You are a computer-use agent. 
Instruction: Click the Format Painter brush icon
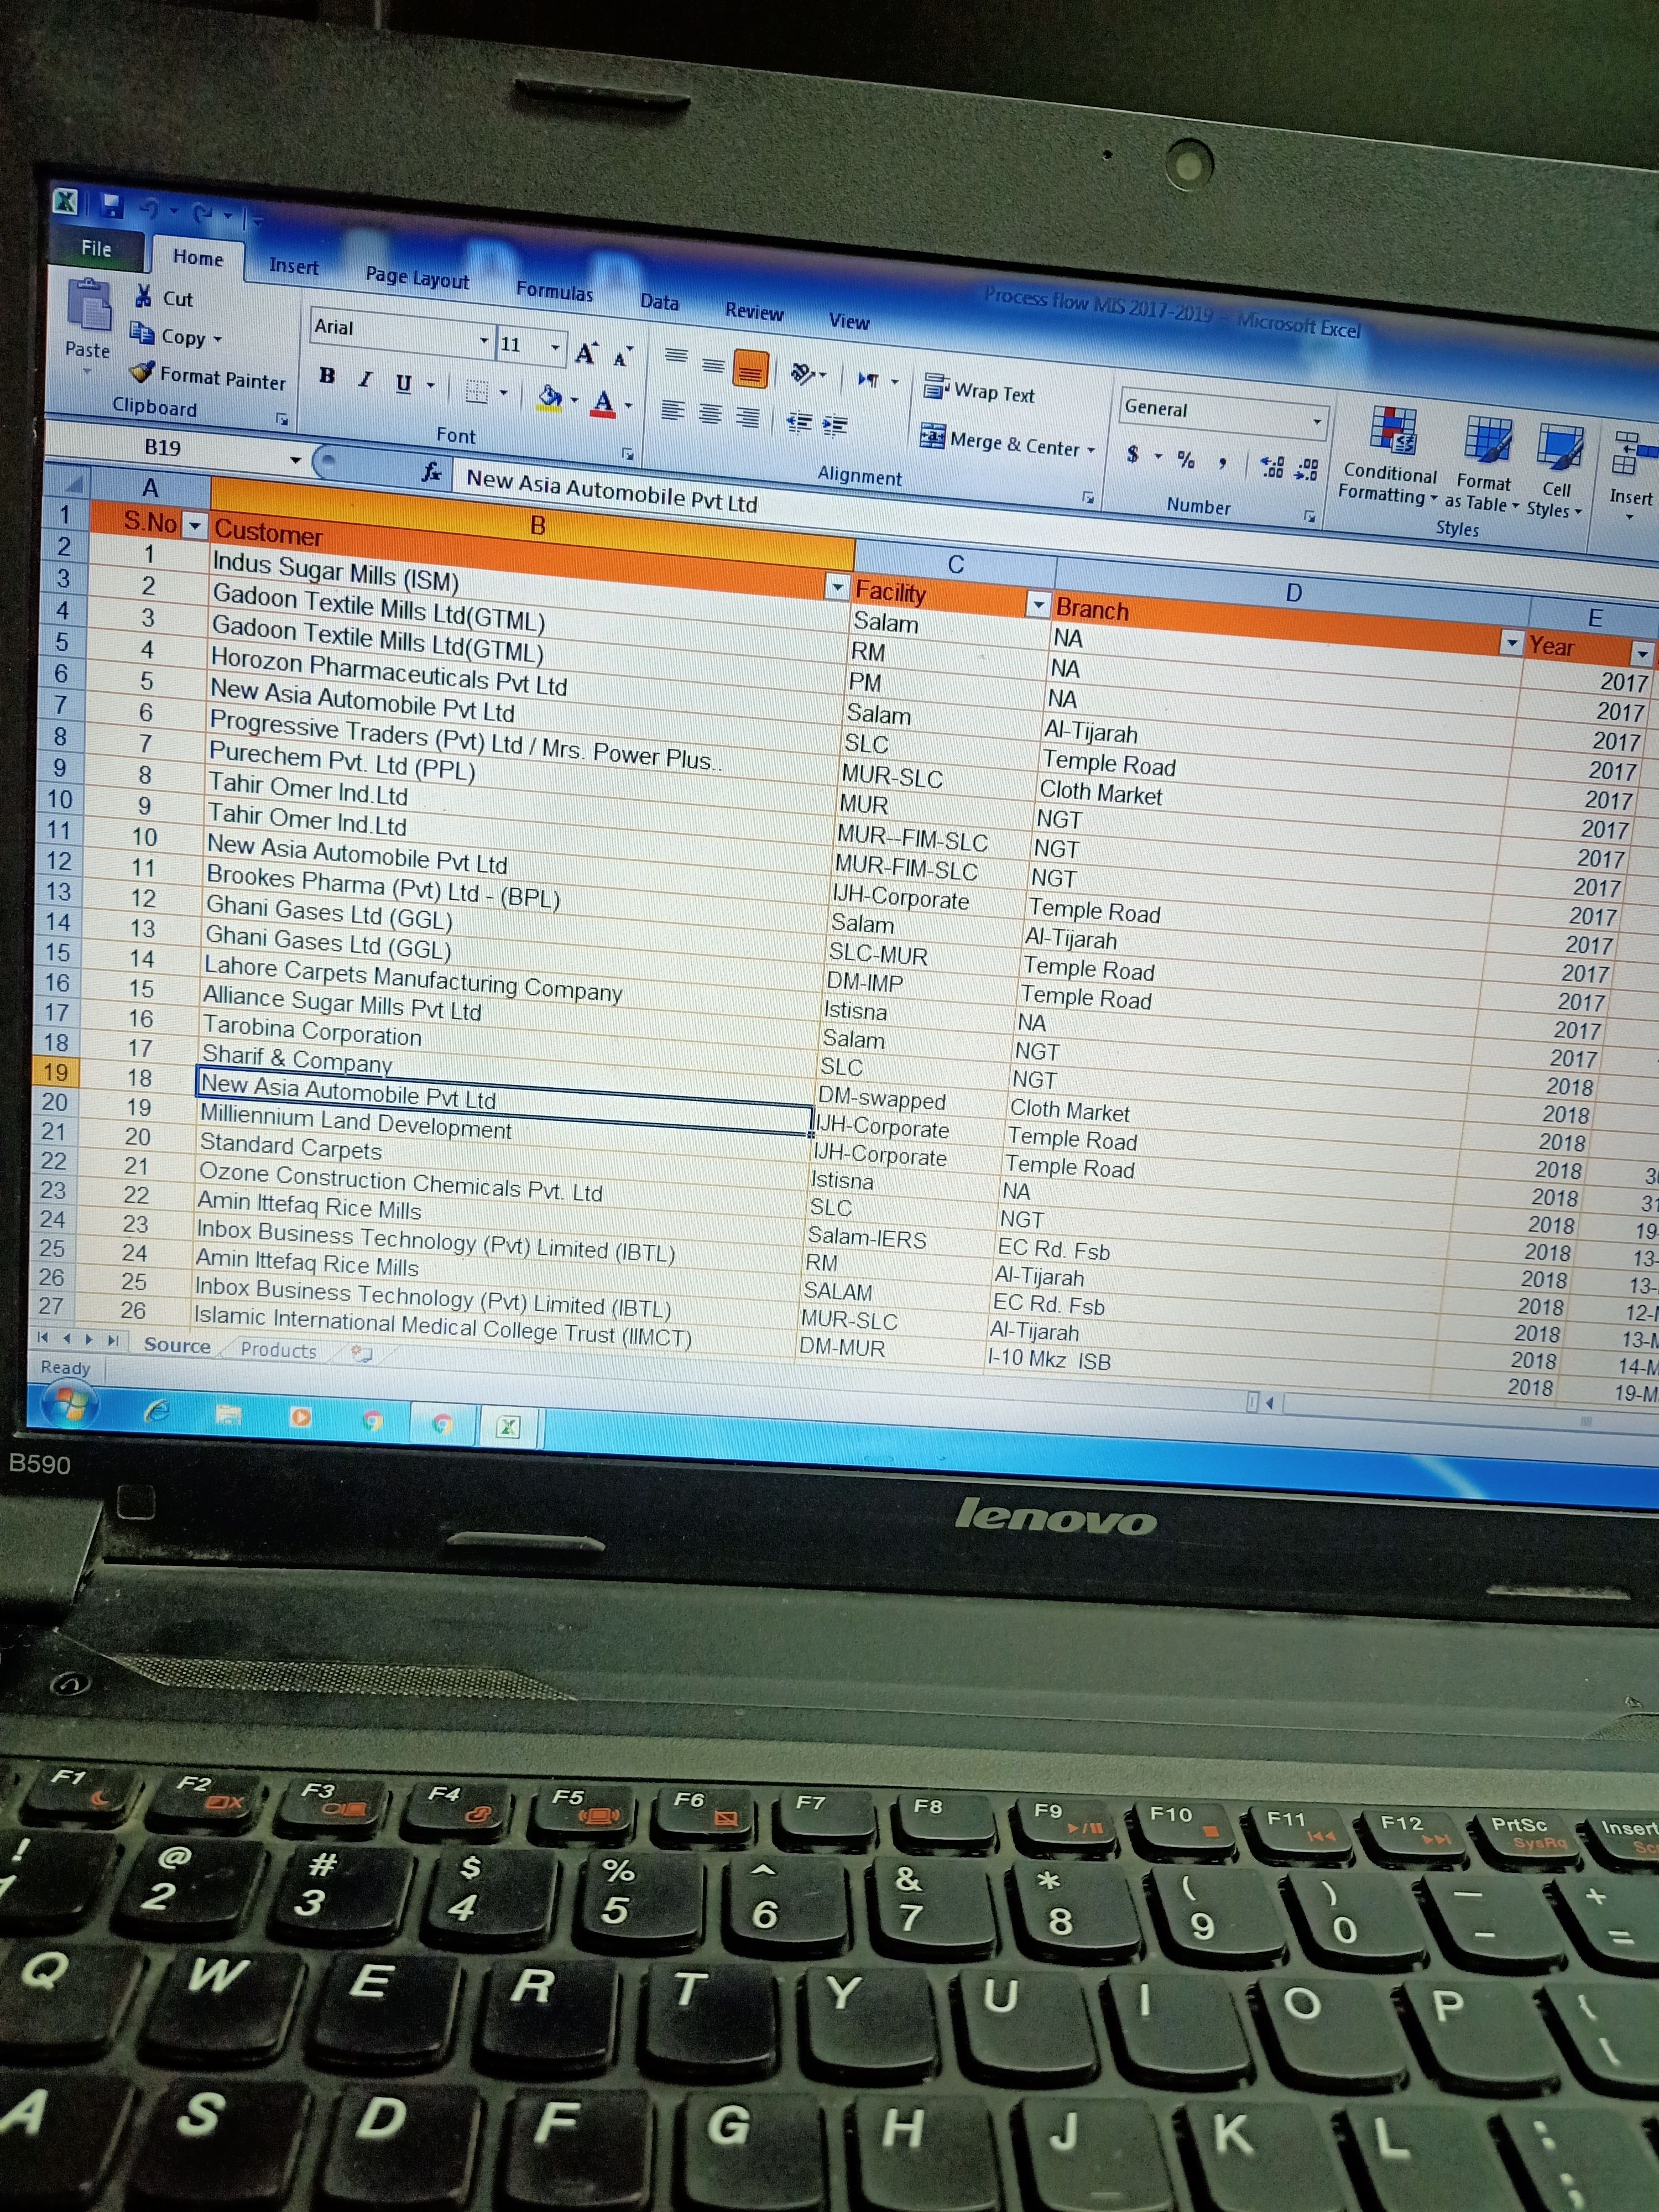pyautogui.click(x=143, y=372)
